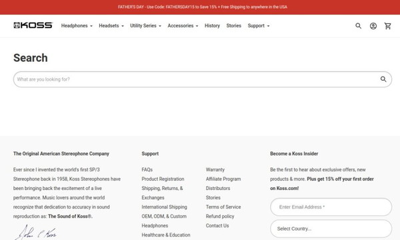This screenshot has height=240, width=400.
Task: Open the account profile icon
Action: (373, 26)
